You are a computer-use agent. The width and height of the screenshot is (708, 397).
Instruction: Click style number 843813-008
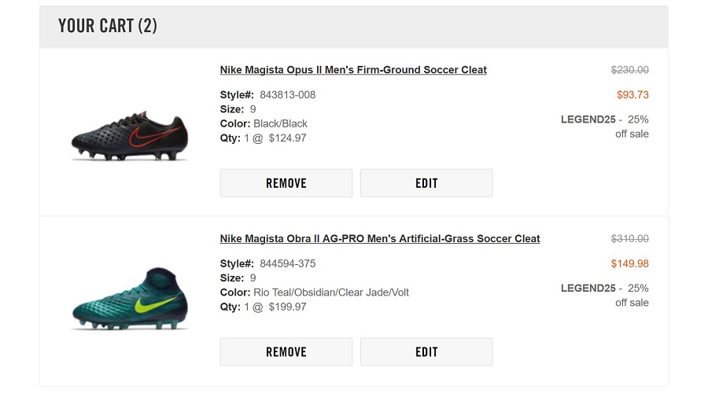point(287,95)
